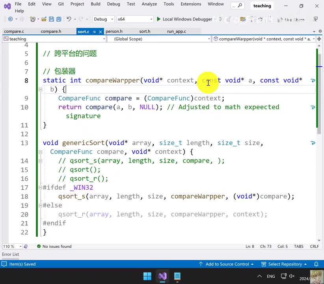Open the Error List panel tab

(x=10, y=254)
